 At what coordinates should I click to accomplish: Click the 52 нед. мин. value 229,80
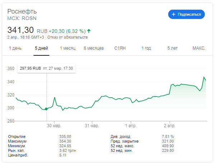point(168,150)
